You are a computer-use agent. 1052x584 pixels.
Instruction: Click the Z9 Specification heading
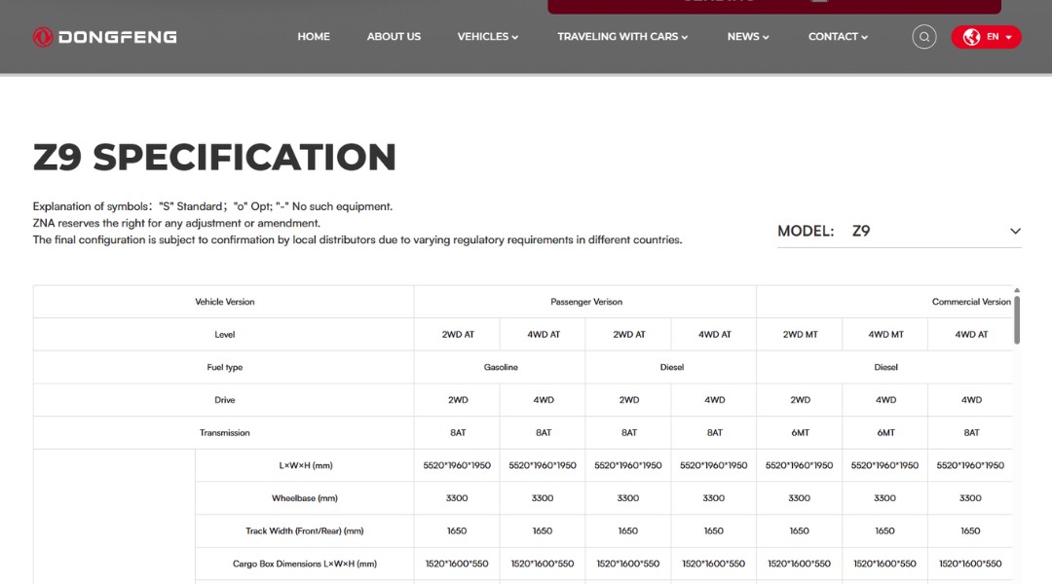click(214, 157)
